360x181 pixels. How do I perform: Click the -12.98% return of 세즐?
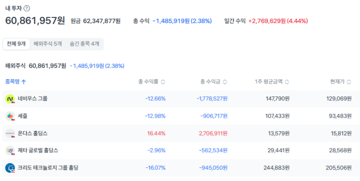155,116
